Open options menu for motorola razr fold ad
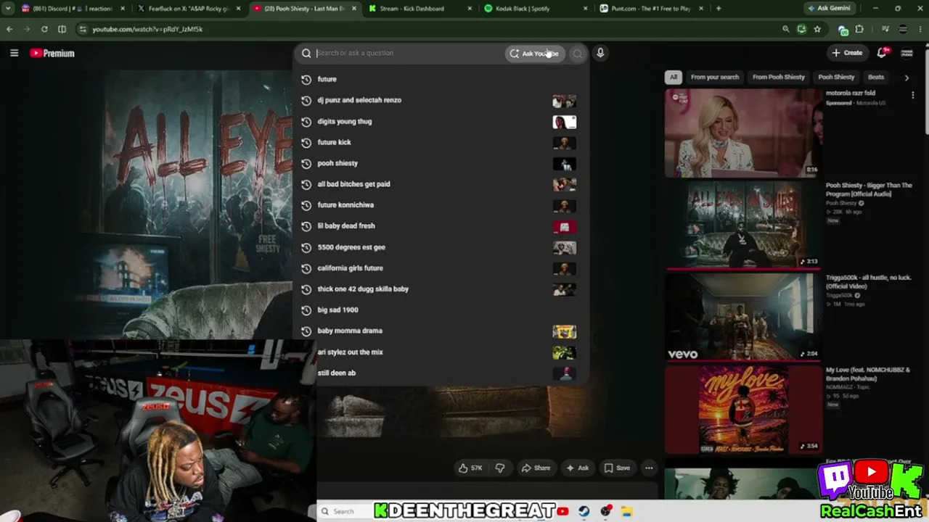929x522 pixels. tap(913, 95)
